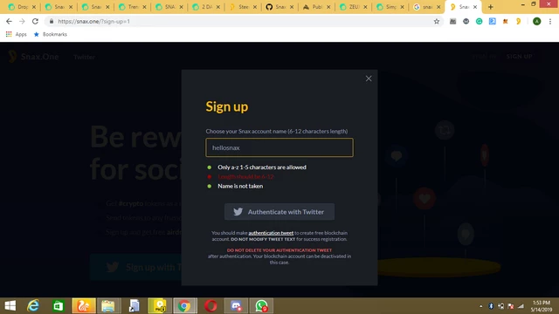
Task: Open Opera browser from the taskbar
Action: point(210,306)
